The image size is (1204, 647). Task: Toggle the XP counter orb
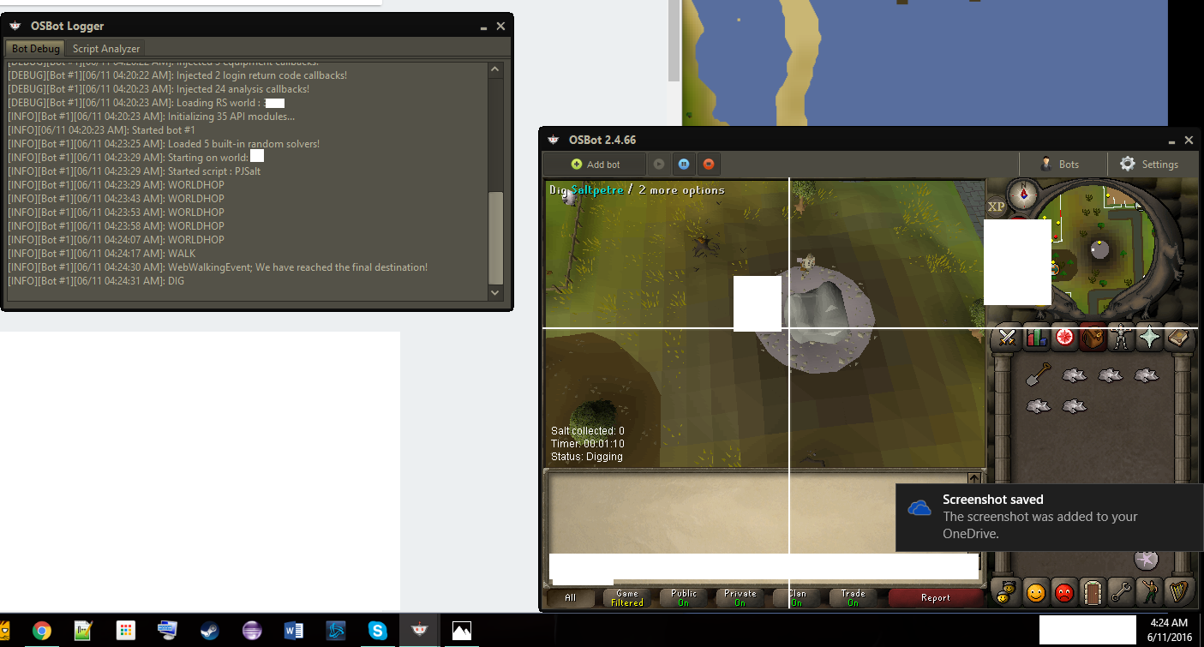997,207
